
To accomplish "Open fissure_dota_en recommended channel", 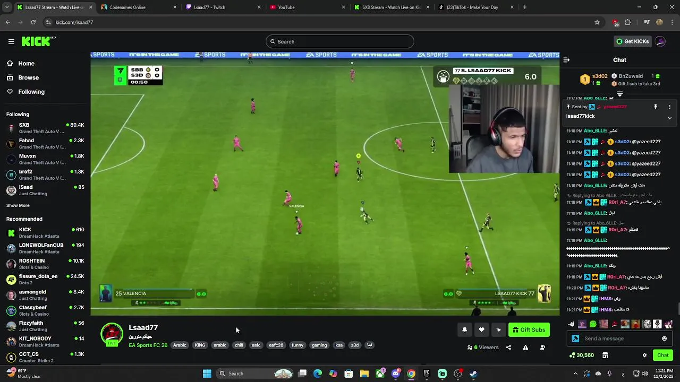I will (45, 279).
